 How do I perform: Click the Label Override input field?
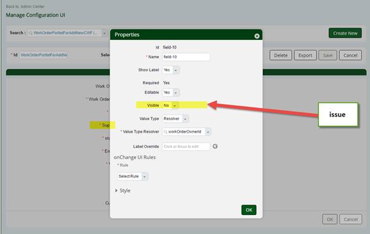tap(186, 147)
